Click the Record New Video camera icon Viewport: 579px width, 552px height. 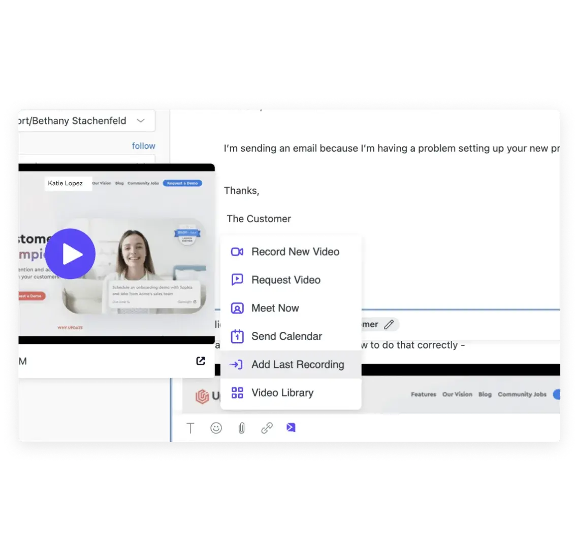[237, 252]
